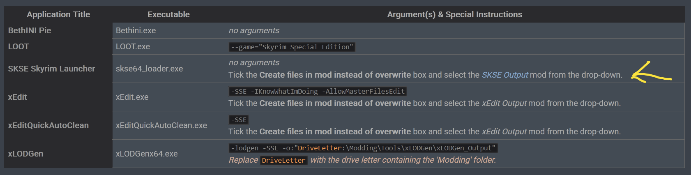Click the xEditQuickAutoClean.exe executable cell

pyautogui.click(x=161, y=125)
